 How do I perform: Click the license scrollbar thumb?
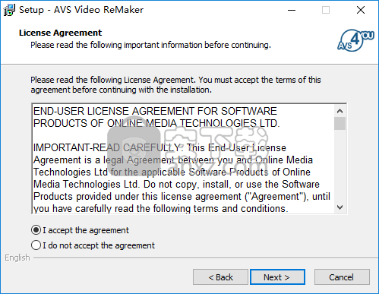[340, 123]
